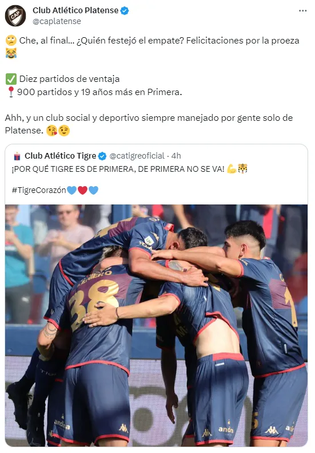Open the quoted tweet's player celebration photo
Viewport: 315px width, 453px height.
156,325
